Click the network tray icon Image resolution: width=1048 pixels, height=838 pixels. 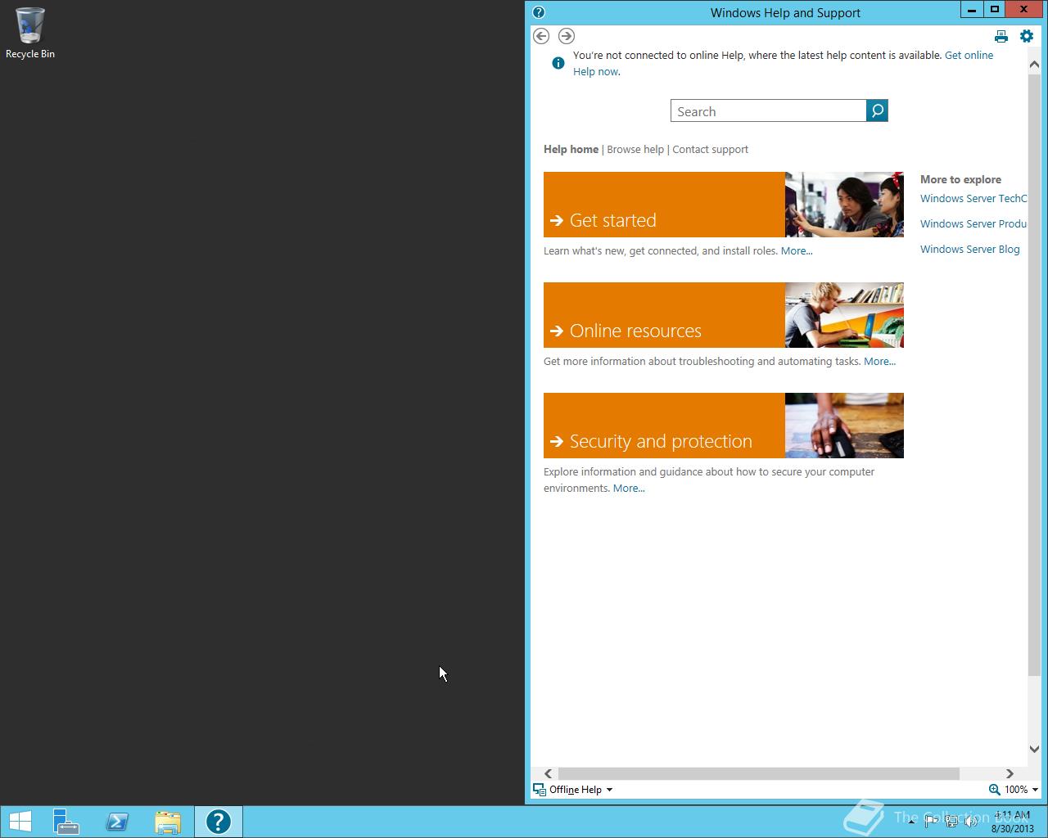(951, 822)
